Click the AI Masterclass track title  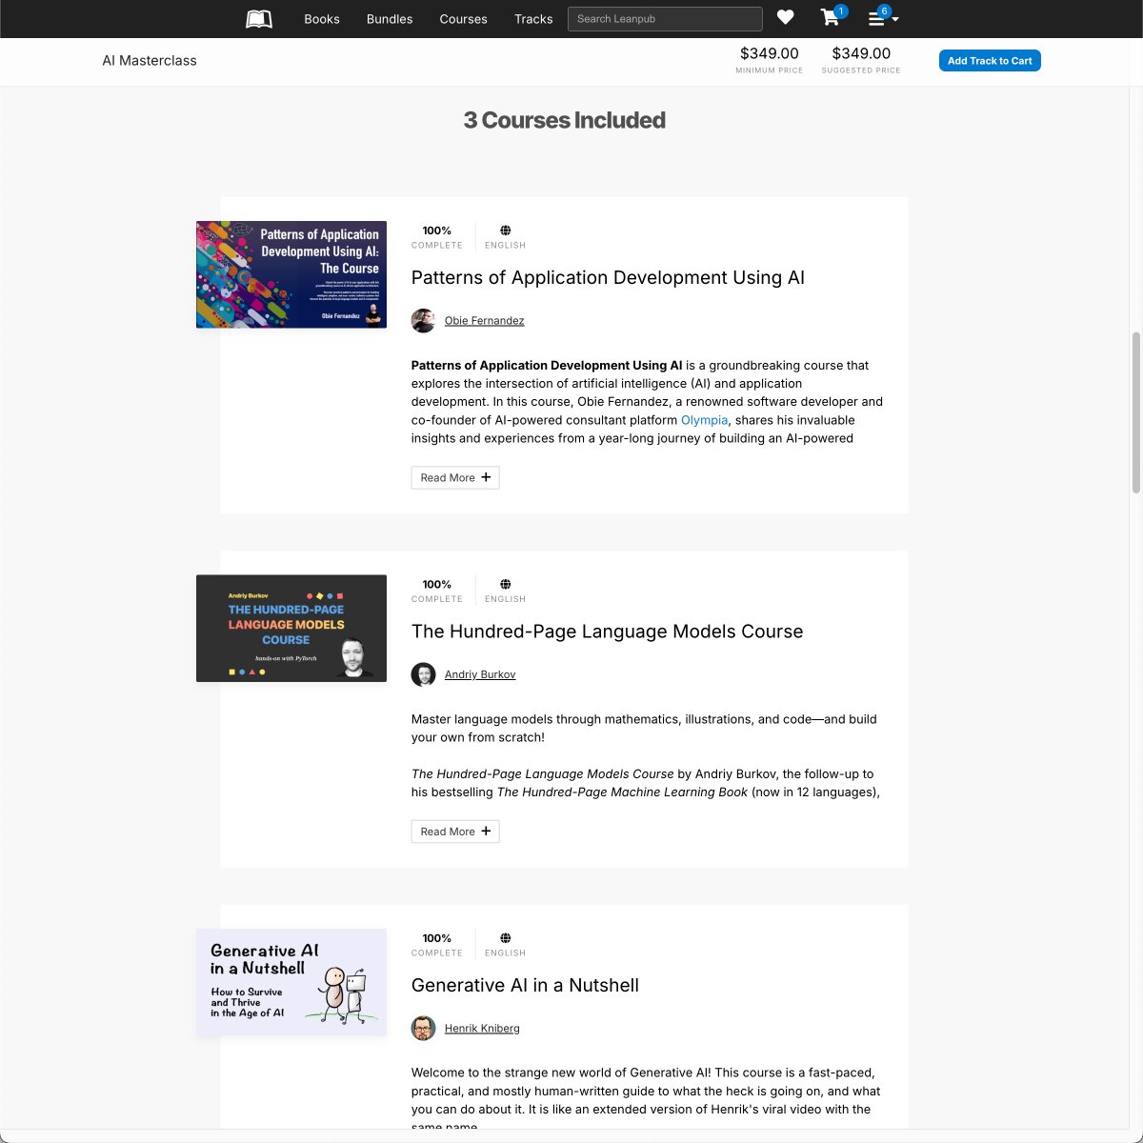[150, 61]
